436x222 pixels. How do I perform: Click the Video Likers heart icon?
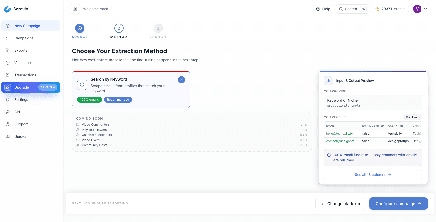tap(78, 140)
